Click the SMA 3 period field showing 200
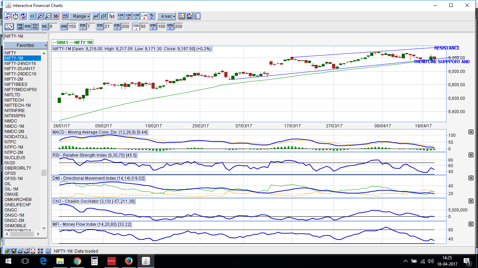478x268 pixels. (x=178, y=26)
